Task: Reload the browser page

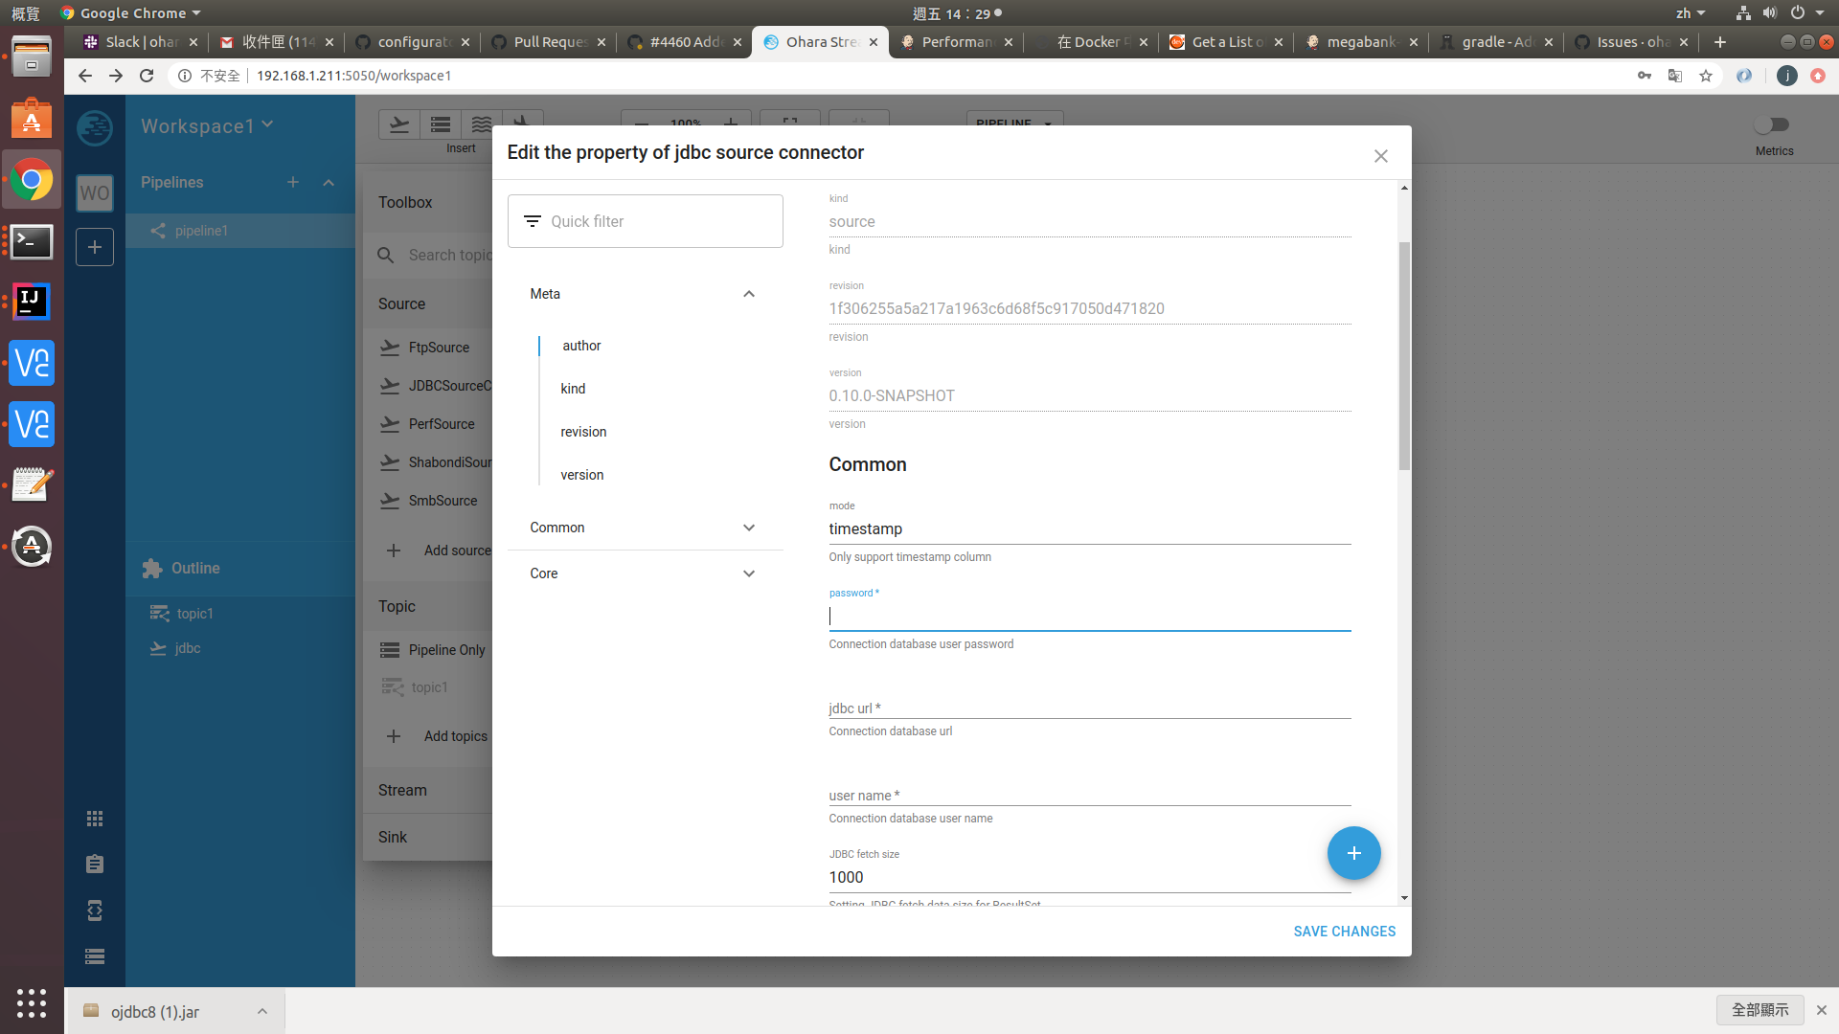Action: coord(147,76)
